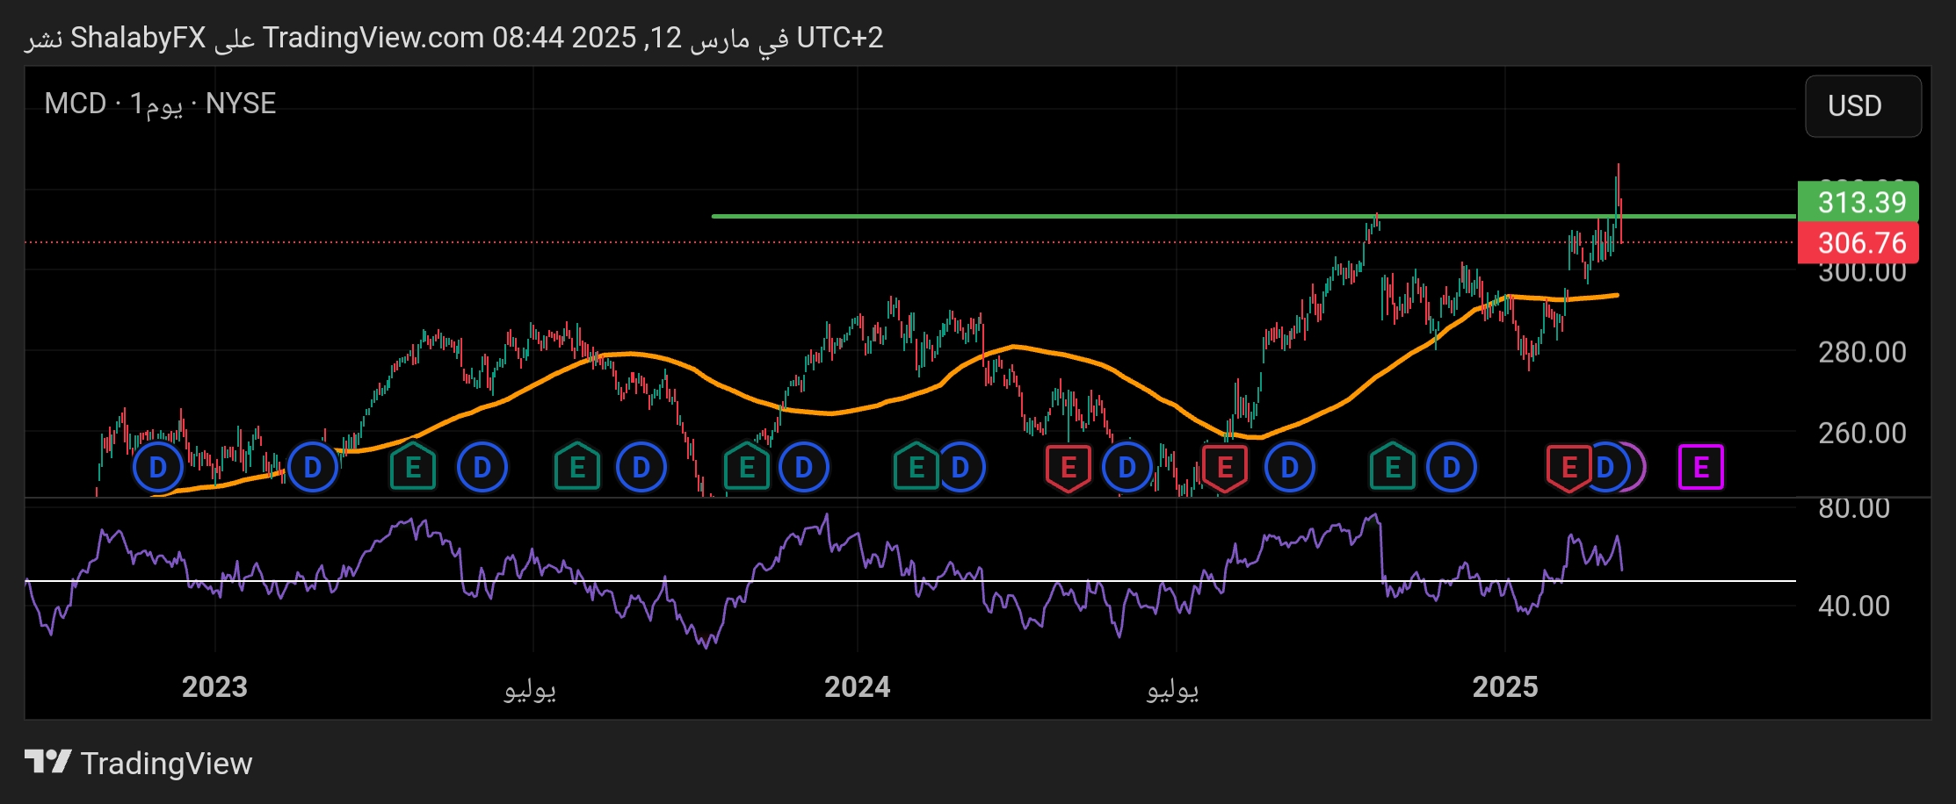Select the white RSI midline
Screen dimensions: 1956x804
[910, 581]
